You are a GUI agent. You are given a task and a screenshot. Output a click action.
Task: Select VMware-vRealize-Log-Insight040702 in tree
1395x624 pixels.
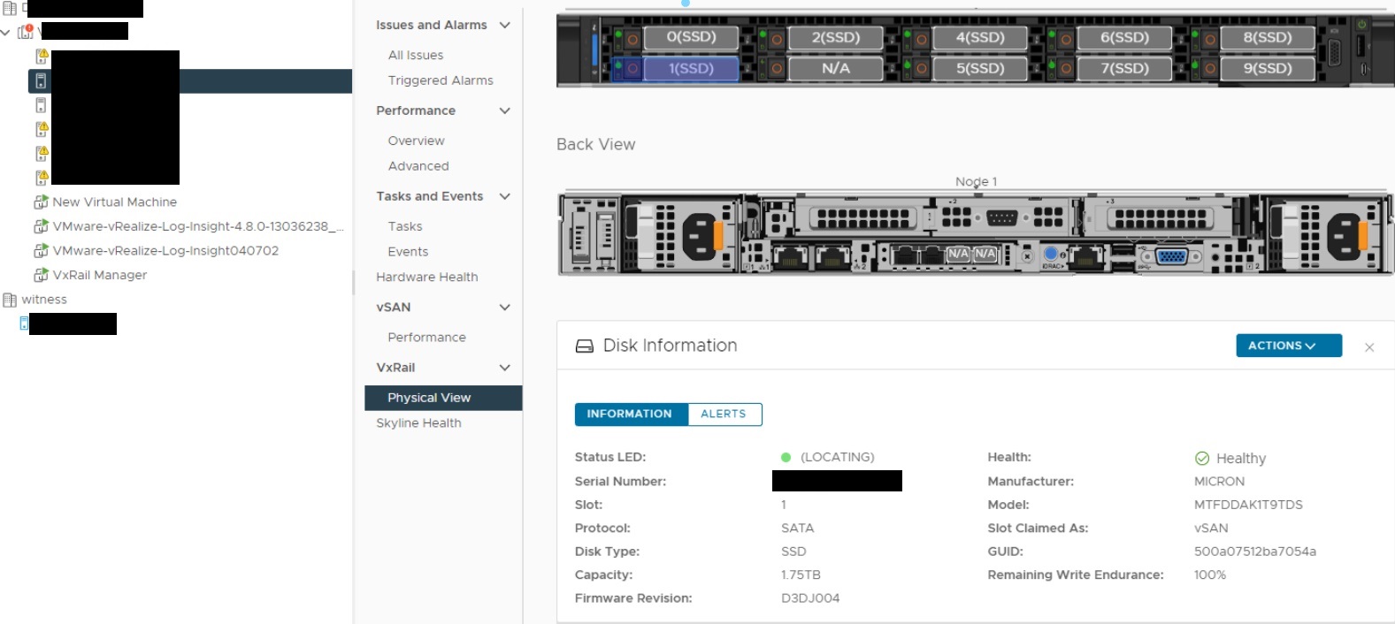tap(165, 251)
